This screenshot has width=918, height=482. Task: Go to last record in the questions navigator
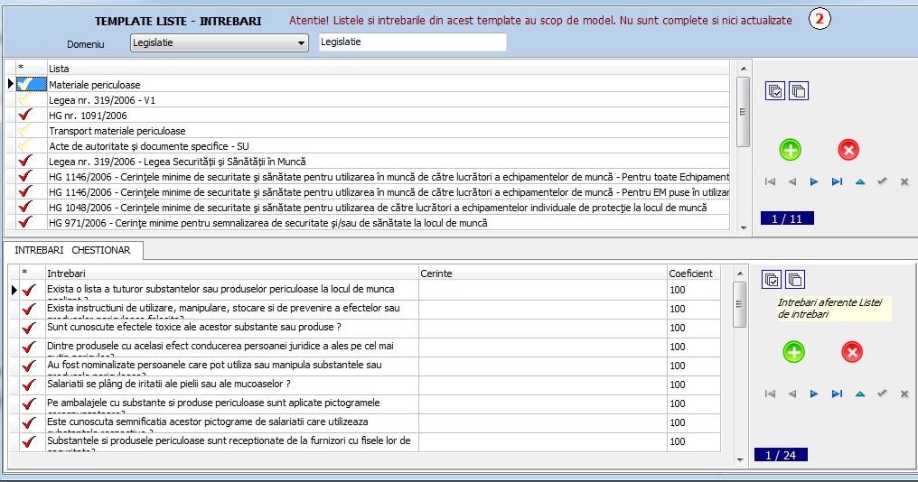coord(838,394)
